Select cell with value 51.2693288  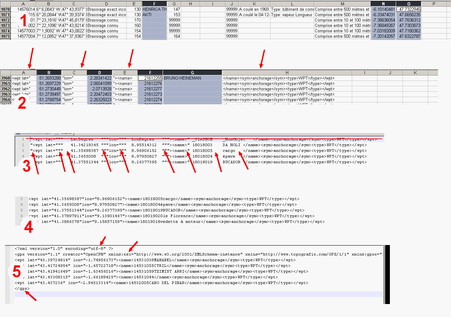point(49,78)
